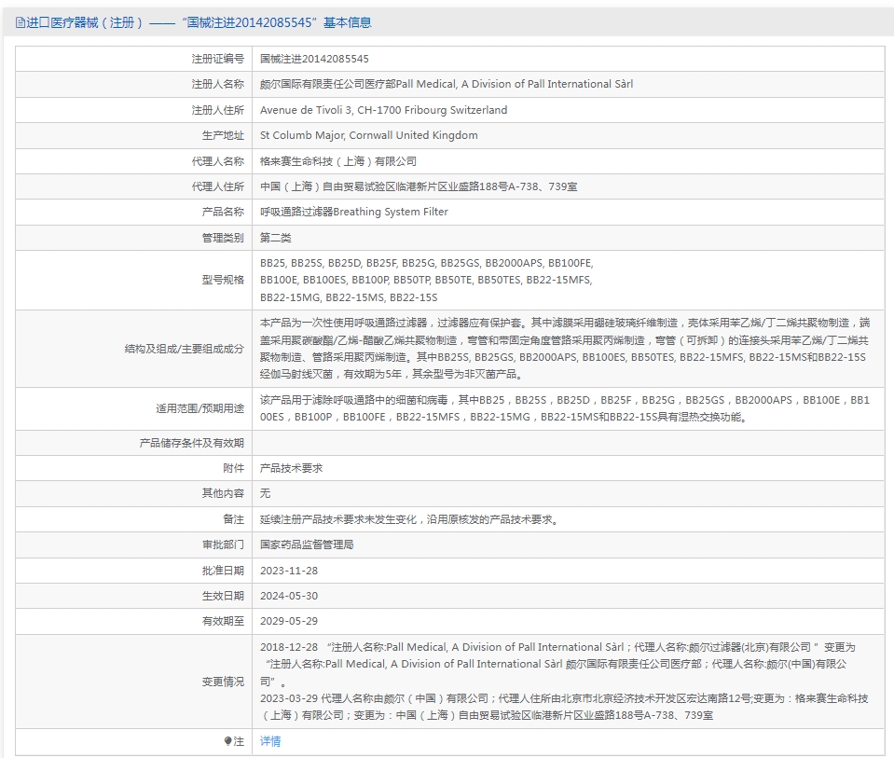Click the 注册人住所 row label
Screen dimensions: 894x758
click(x=218, y=110)
